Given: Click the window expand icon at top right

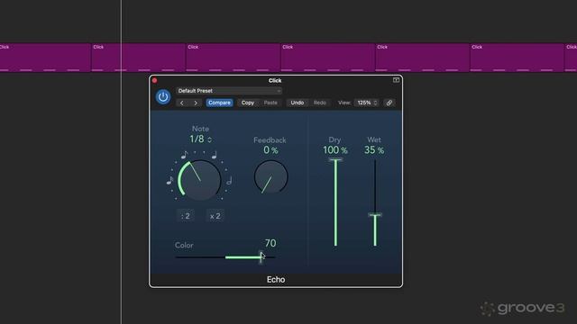Looking at the screenshot, I should click(396, 80).
